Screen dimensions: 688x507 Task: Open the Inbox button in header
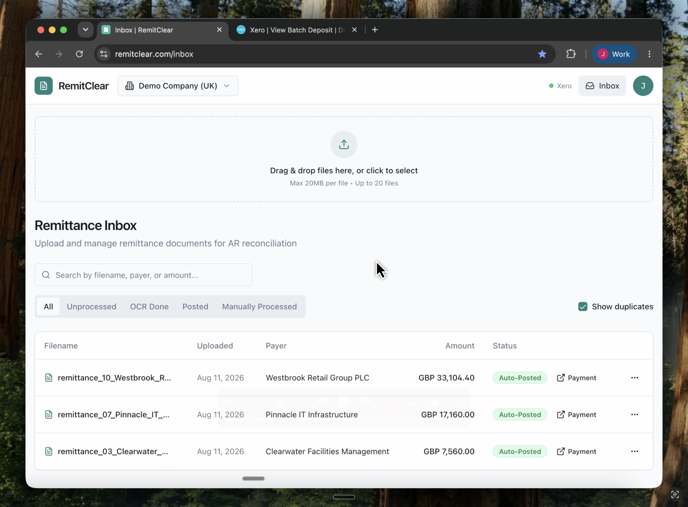(x=602, y=86)
